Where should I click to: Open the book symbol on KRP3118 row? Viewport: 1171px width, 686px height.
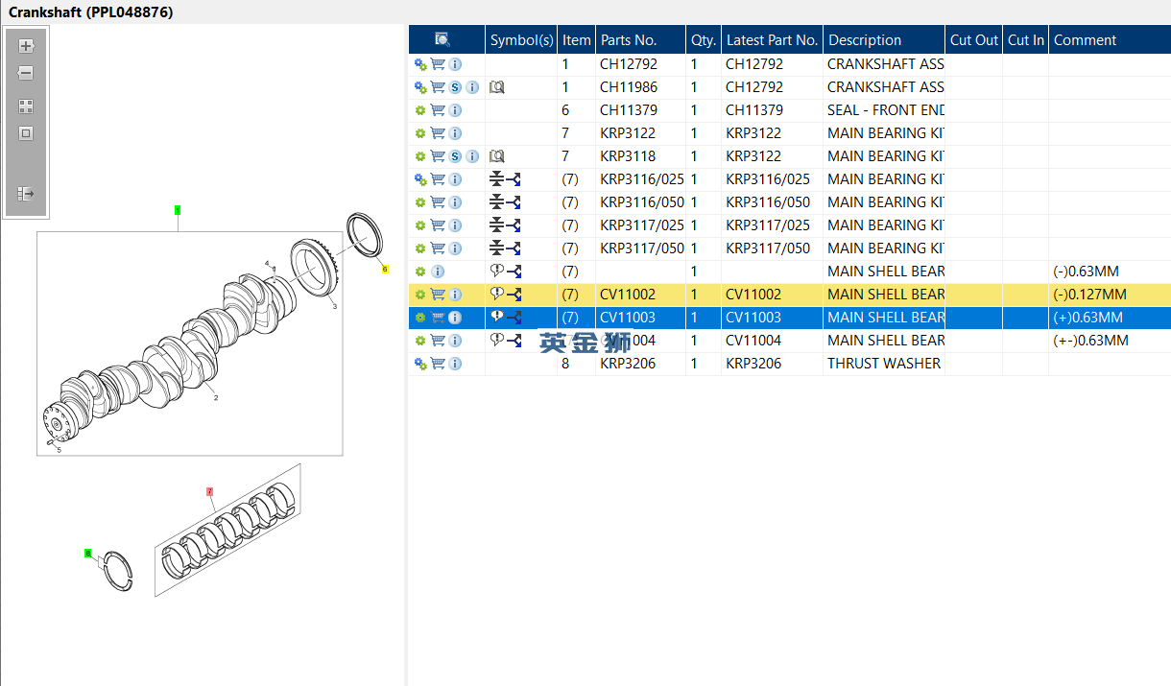click(x=496, y=156)
